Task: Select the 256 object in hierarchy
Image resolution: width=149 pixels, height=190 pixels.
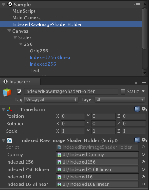Action: point(28,44)
